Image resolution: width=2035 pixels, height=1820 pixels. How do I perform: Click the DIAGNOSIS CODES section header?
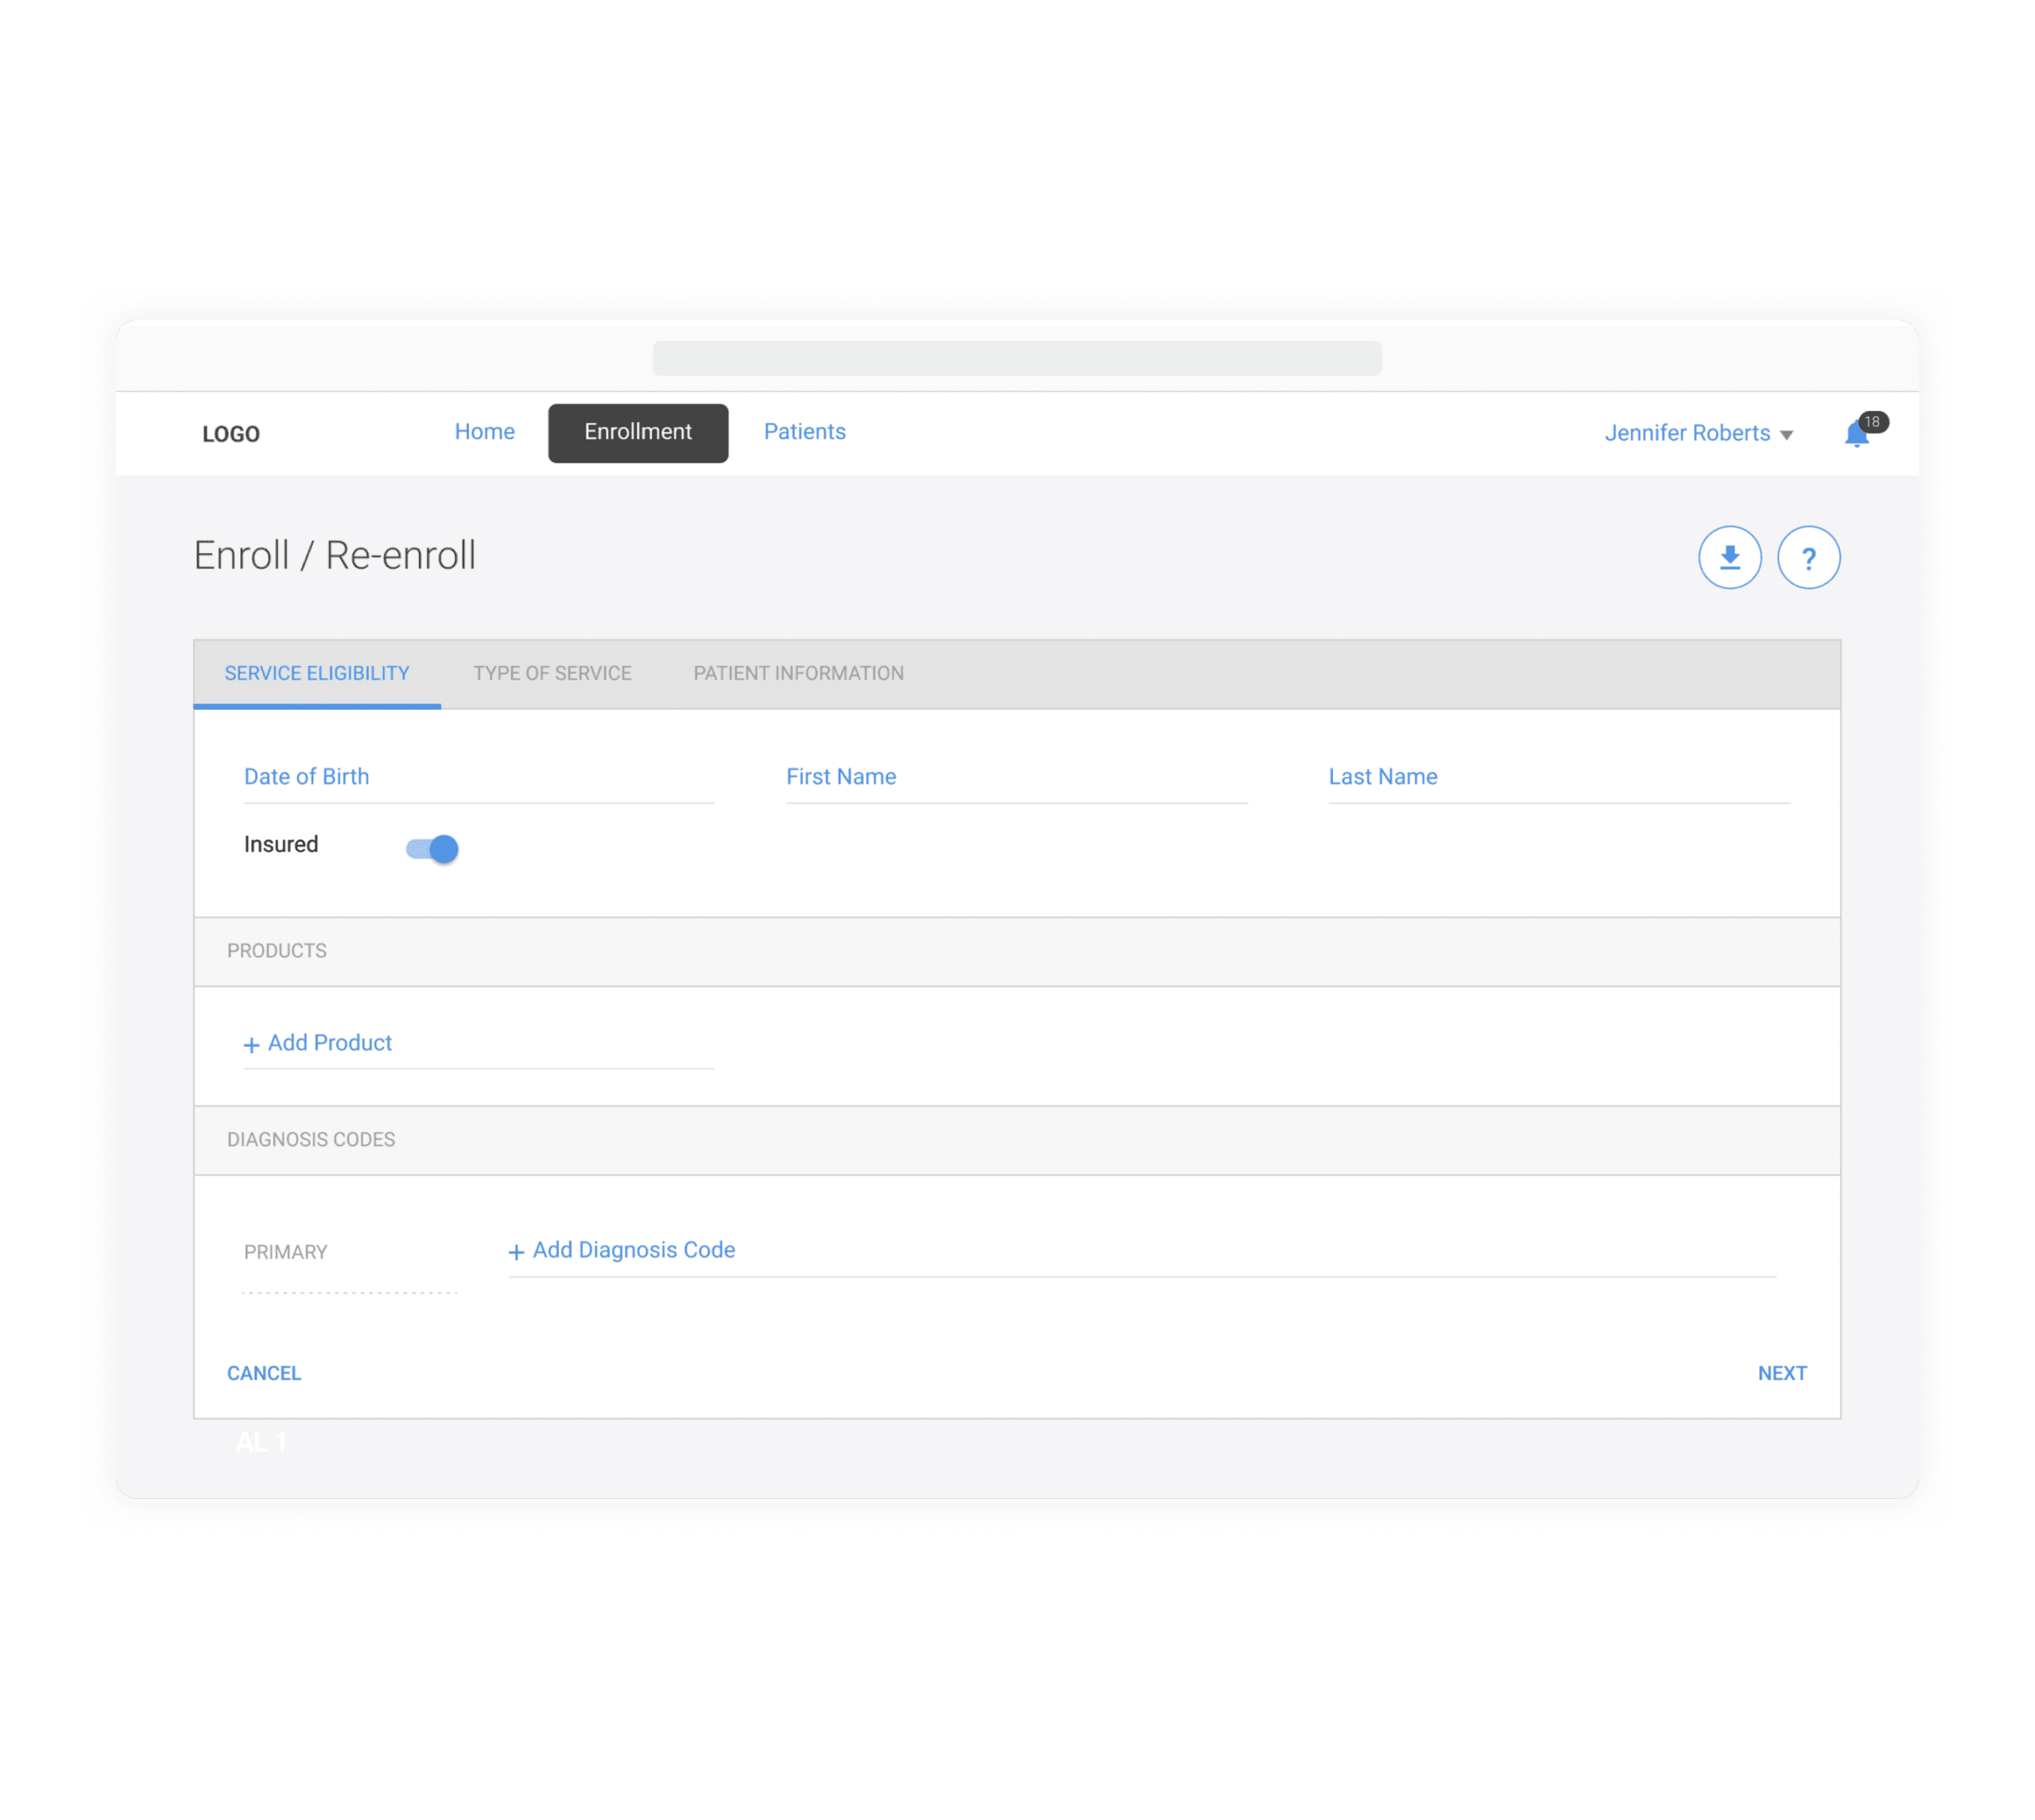click(x=1017, y=1140)
